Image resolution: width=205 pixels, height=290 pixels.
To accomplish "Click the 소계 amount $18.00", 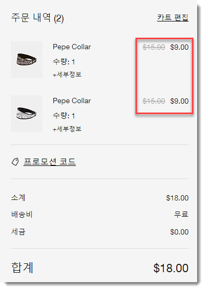I will tap(177, 198).
